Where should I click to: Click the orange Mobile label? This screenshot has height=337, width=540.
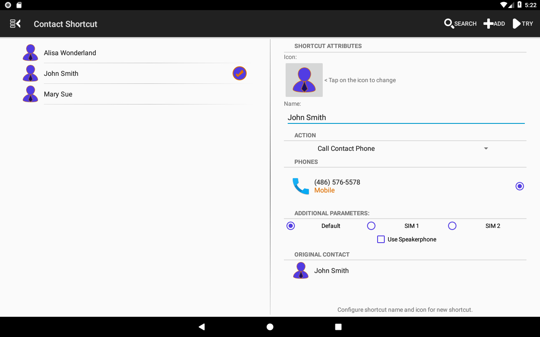(324, 190)
